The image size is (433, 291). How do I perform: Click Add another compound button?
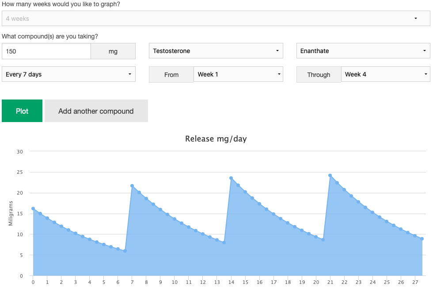[96, 111]
